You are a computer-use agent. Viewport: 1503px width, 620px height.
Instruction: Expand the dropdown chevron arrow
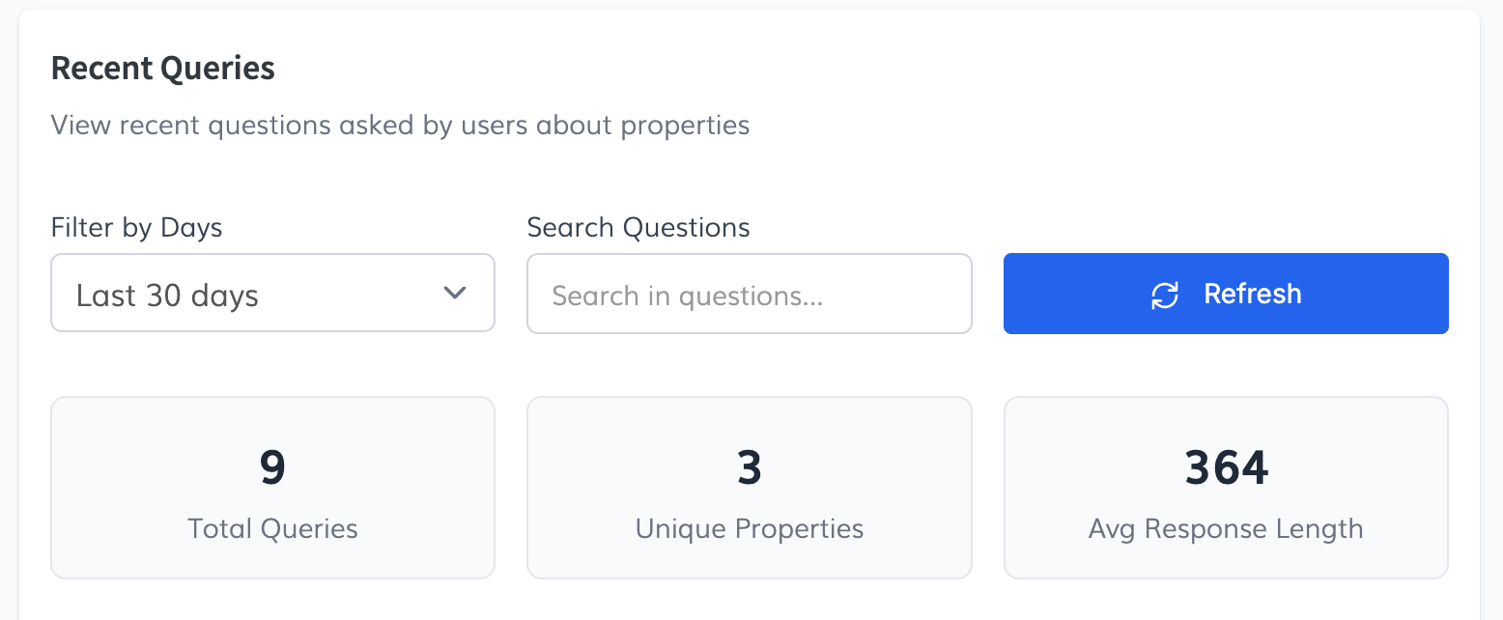coord(455,293)
